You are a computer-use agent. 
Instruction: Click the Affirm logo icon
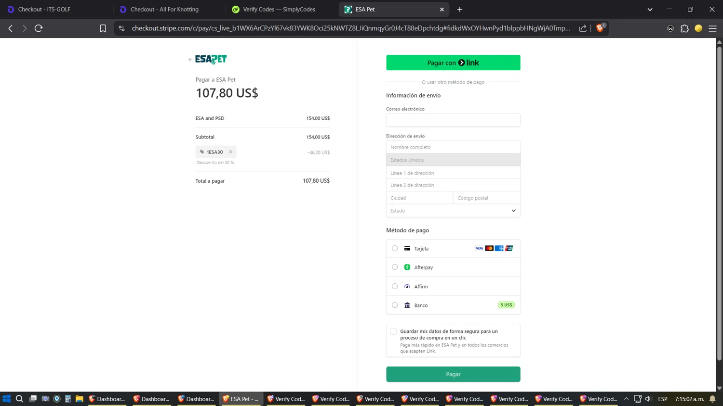click(407, 286)
